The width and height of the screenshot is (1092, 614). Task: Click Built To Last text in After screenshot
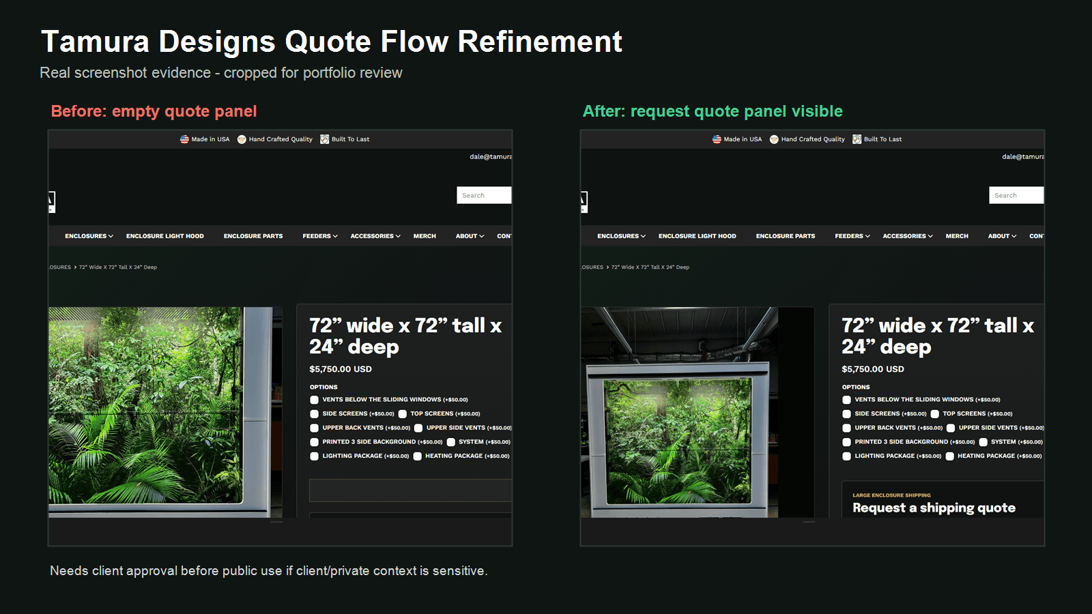pos(882,139)
